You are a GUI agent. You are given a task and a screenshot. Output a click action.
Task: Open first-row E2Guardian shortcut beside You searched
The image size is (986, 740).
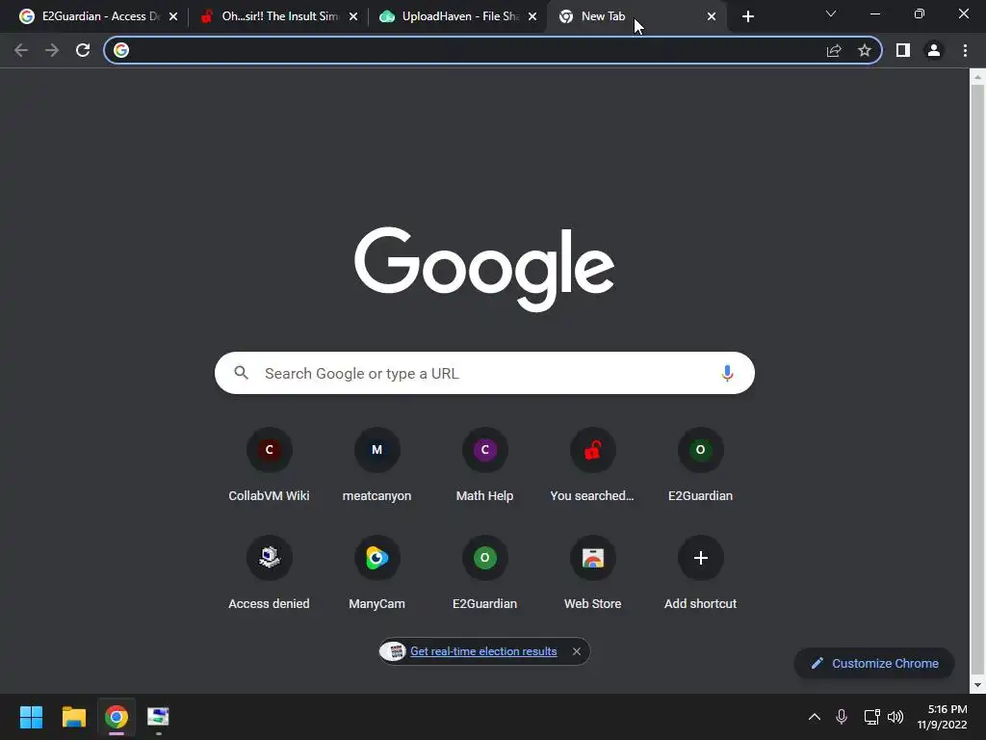[701, 465]
